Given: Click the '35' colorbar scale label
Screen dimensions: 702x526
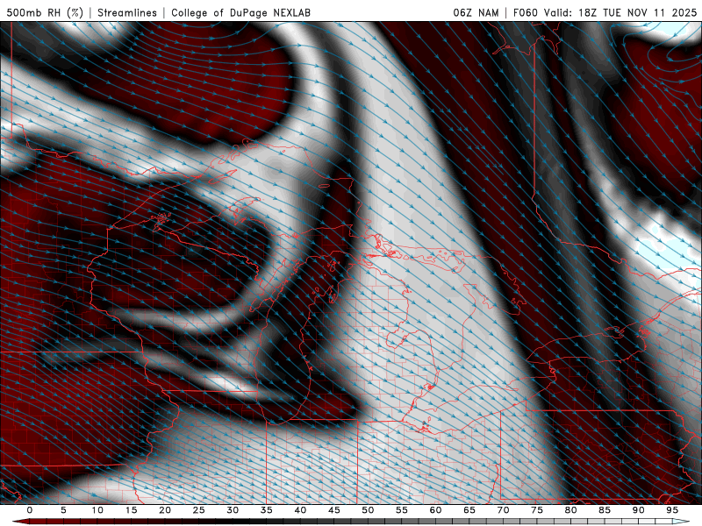Looking at the screenshot, I should coord(267,510).
